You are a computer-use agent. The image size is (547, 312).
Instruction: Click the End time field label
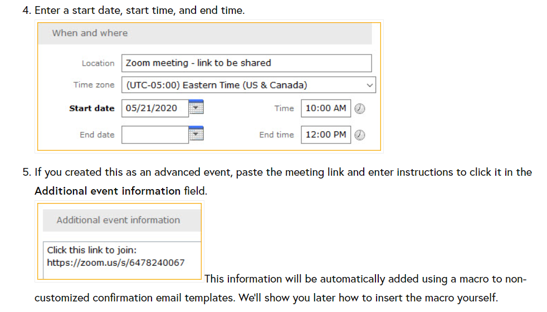pyautogui.click(x=277, y=135)
